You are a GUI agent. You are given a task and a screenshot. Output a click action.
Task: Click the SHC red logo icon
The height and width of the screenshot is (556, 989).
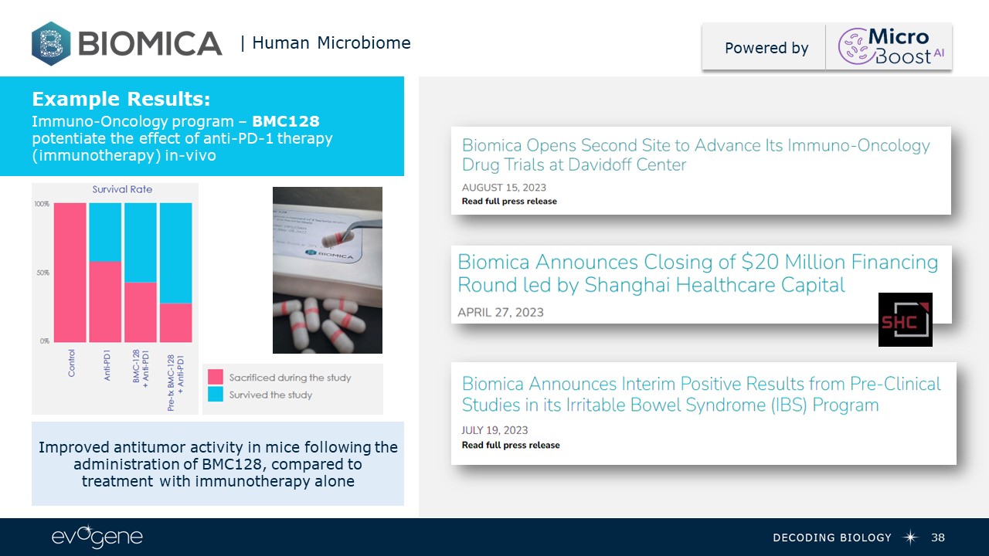pyautogui.click(x=905, y=320)
